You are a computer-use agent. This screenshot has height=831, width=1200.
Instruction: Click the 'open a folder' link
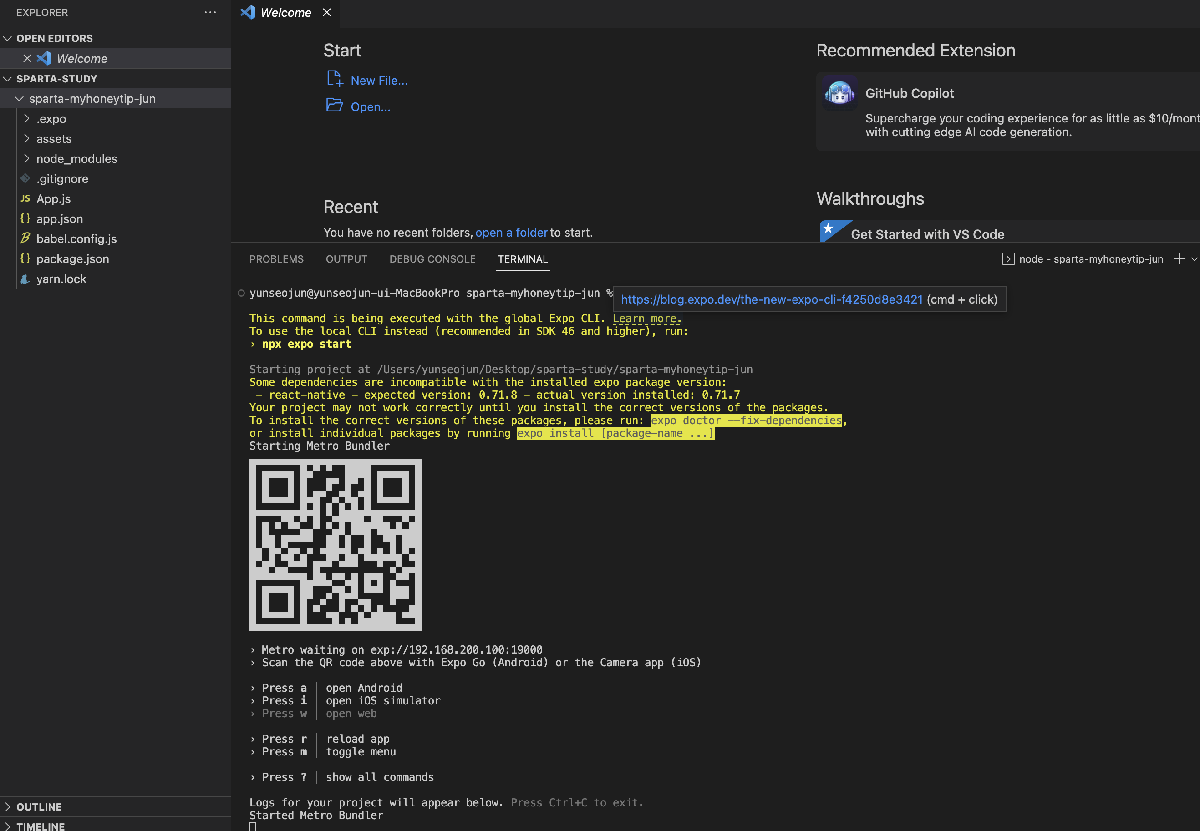coord(512,232)
